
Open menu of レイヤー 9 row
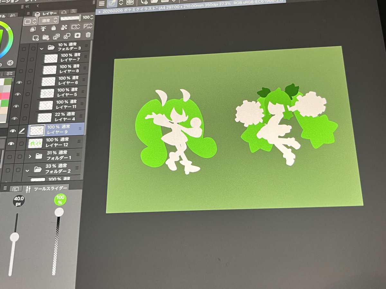coord(80,129)
